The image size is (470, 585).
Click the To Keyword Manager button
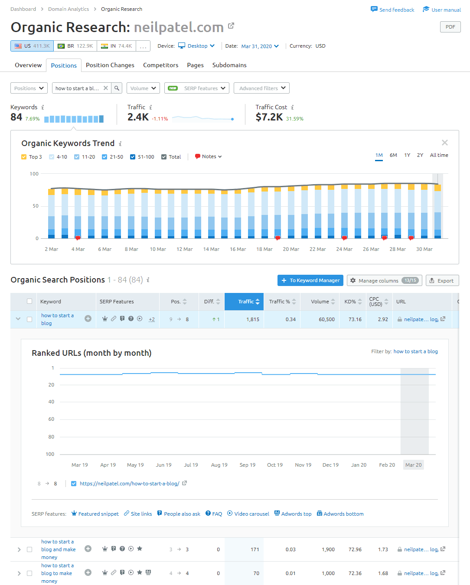click(x=310, y=280)
